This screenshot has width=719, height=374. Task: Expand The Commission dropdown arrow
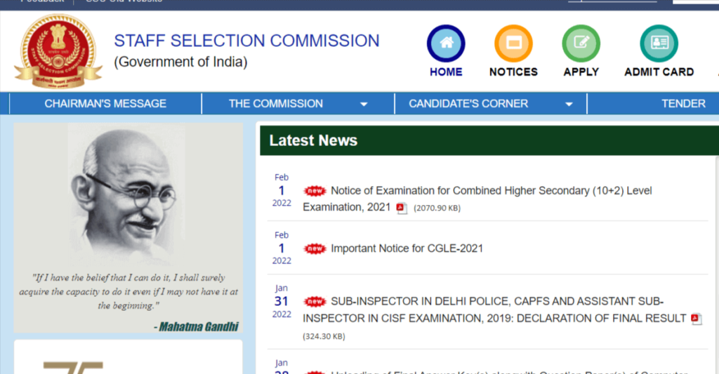click(364, 104)
